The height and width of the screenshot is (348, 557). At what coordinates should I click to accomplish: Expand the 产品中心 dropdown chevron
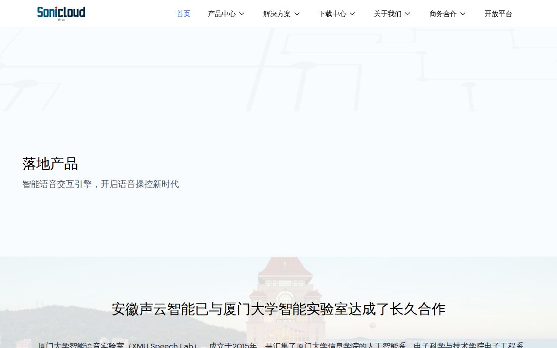(242, 14)
